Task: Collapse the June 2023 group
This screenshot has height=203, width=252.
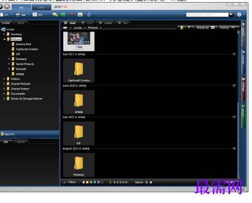Action: coord(234,86)
